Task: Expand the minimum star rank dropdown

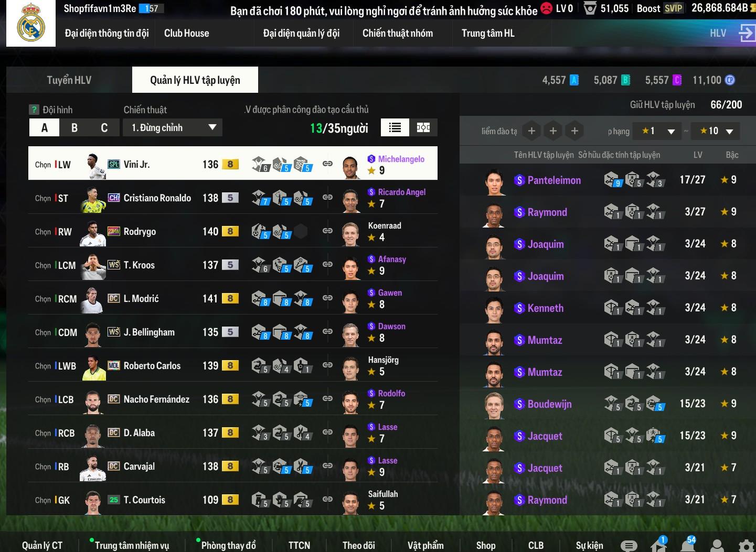Action: tap(657, 131)
